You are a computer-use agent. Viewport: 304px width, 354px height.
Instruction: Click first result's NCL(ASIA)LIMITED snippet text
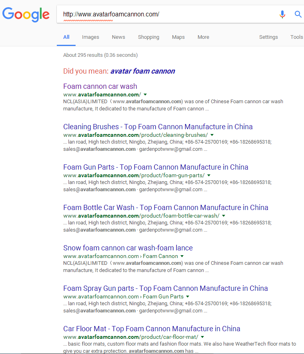173,105
